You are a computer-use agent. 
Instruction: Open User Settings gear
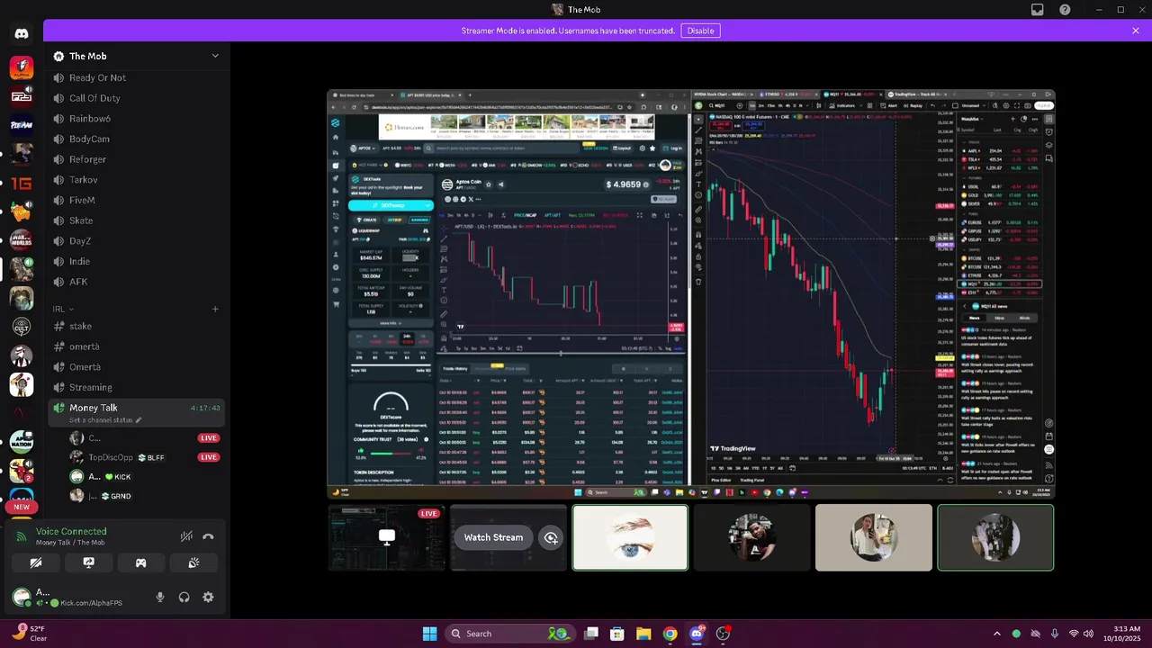point(208,597)
